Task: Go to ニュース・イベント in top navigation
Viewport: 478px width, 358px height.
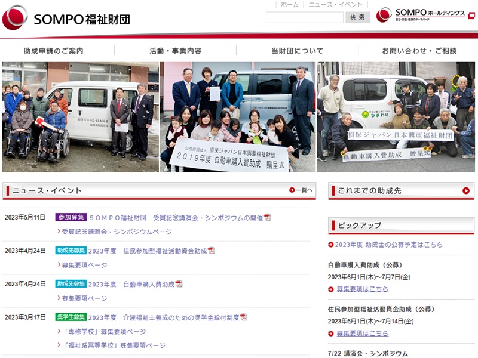Action: [x=335, y=5]
